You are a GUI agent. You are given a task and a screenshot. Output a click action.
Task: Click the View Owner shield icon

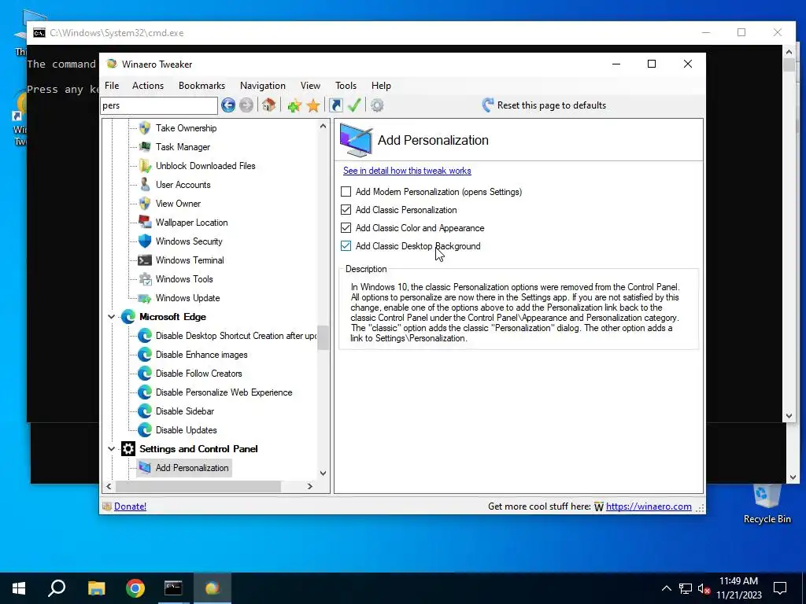(x=145, y=204)
